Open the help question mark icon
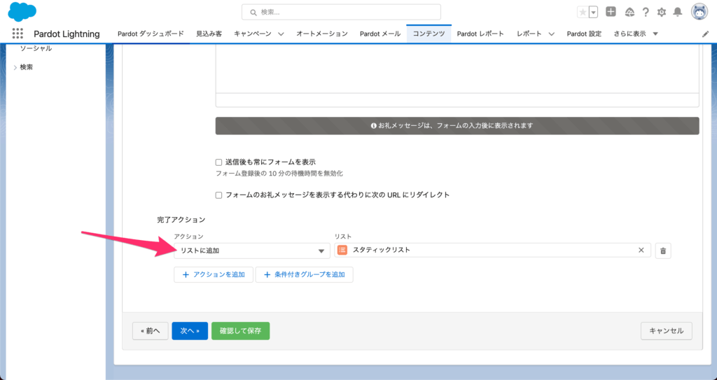The width and height of the screenshot is (717, 380). click(645, 13)
